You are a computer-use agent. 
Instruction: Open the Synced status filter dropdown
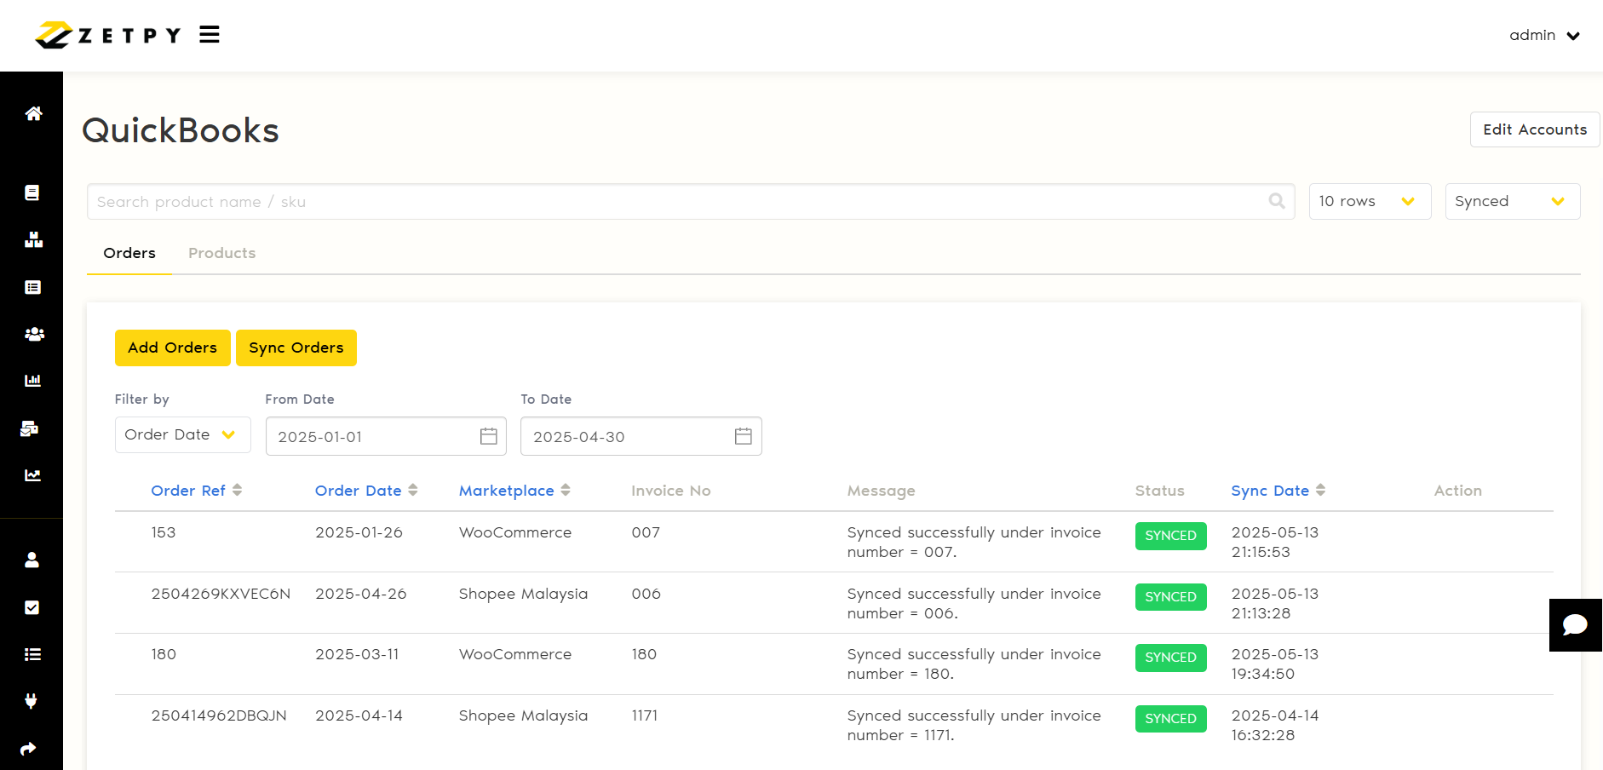click(1512, 201)
